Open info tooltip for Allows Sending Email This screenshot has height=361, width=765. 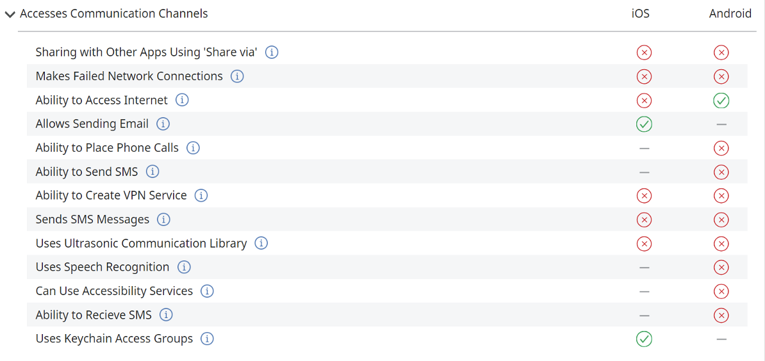pyautogui.click(x=163, y=124)
